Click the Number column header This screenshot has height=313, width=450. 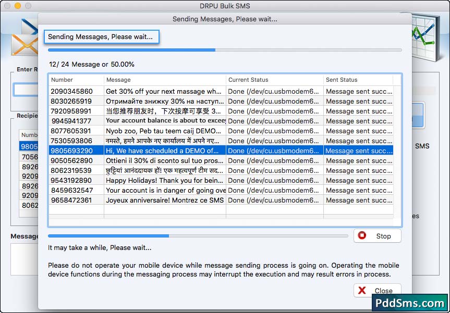[x=76, y=80]
